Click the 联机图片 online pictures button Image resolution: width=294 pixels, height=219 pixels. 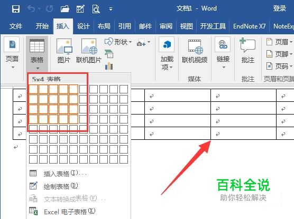coord(89,51)
